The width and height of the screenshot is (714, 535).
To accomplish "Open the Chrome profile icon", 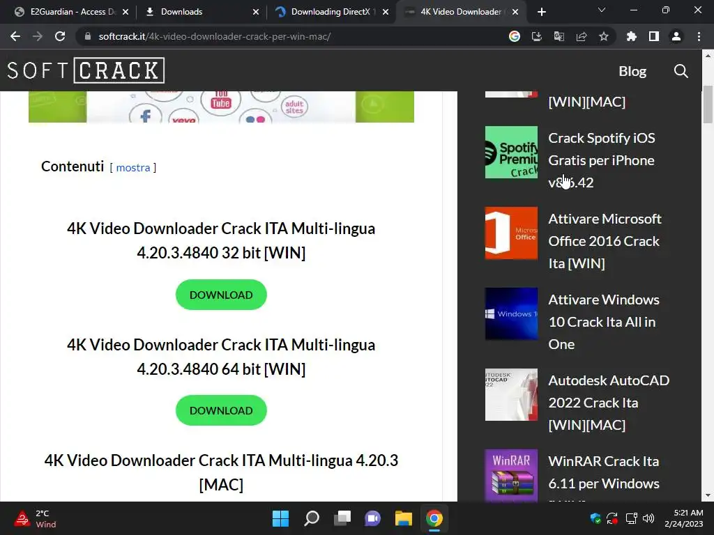I will pos(676,36).
